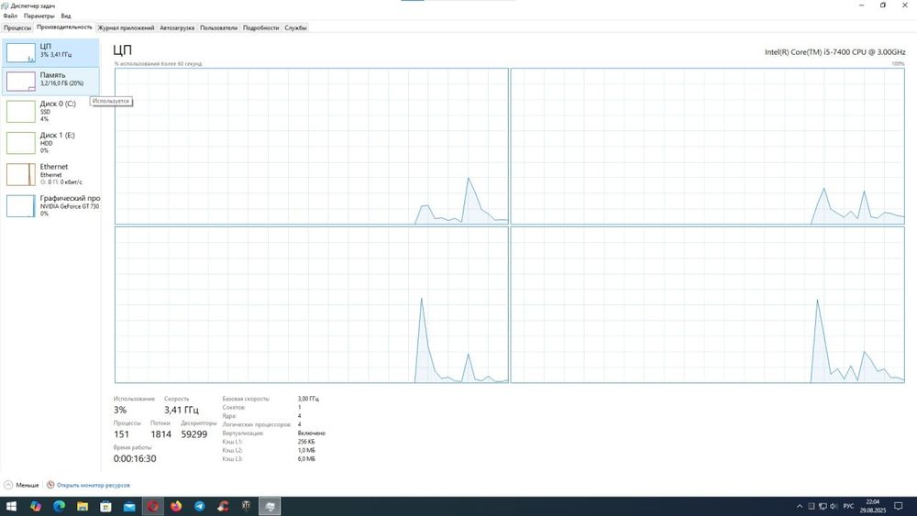Select the Память sidebar item
The image size is (917, 516).
tap(50, 81)
